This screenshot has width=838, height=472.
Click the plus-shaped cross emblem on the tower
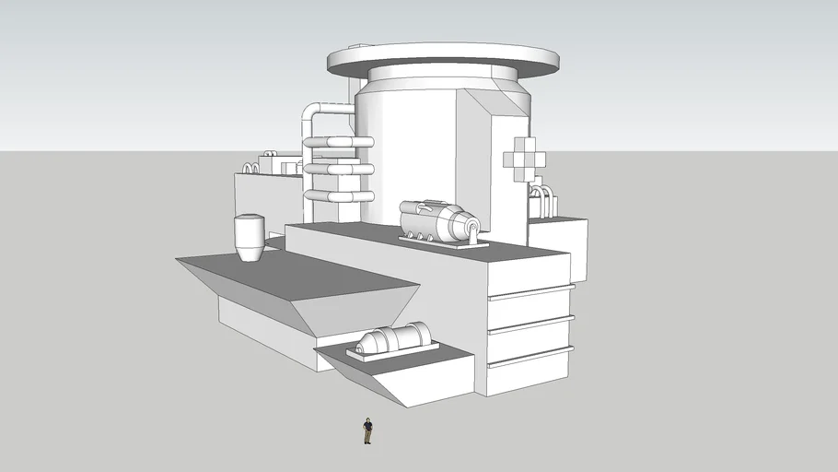pos(524,159)
